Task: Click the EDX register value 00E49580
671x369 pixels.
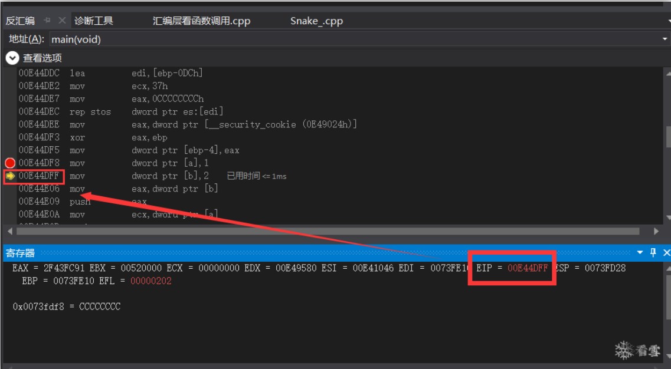Action: [296, 268]
